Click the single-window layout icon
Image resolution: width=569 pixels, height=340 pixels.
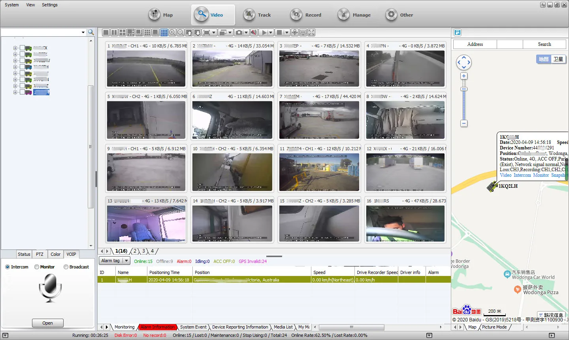point(106,32)
